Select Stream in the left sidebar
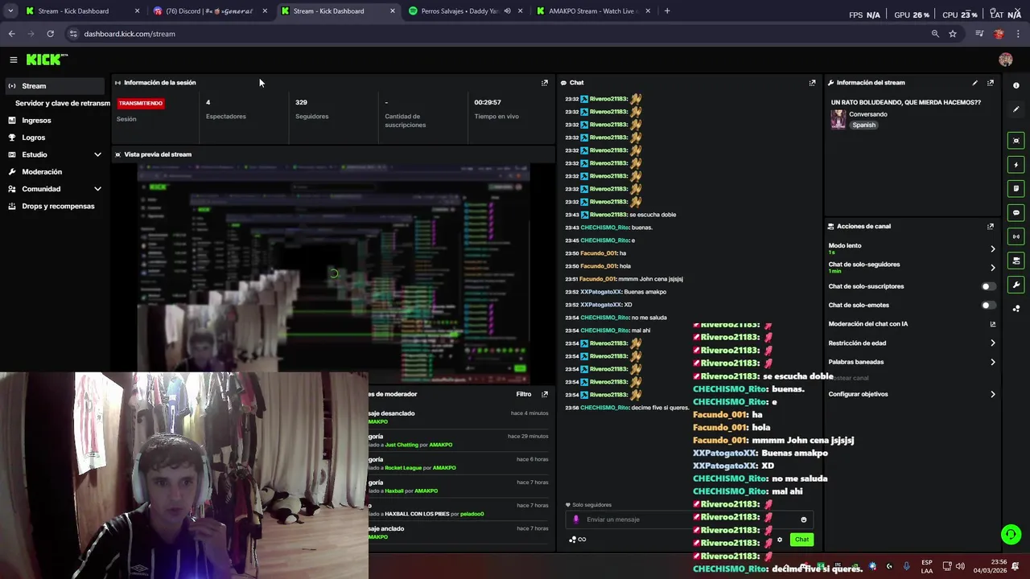Viewport: 1030px width, 579px height. pyautogui.click(x=56, y=86)
